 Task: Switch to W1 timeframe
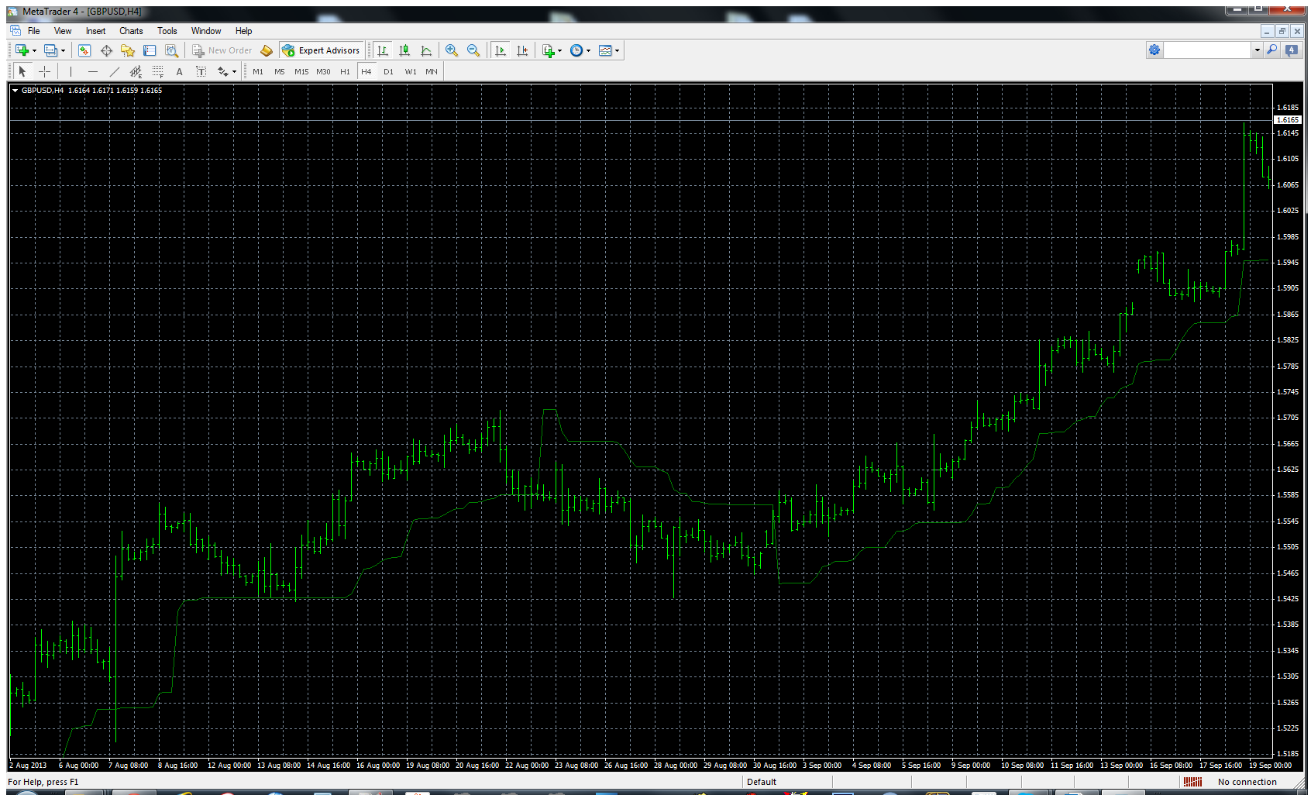tap(411, 71)
